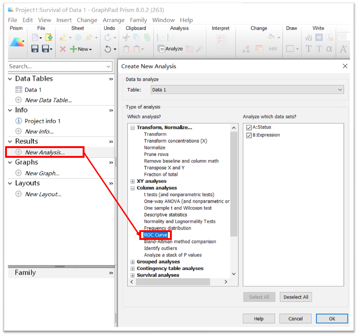Select Descriptive statistics analysis
358x336 pixels.
(x=165, y=215)
